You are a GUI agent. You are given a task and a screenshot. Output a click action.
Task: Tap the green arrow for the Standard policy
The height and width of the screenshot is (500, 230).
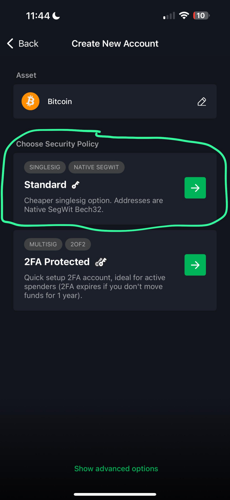pyautogui.click(x=195, y=188)
